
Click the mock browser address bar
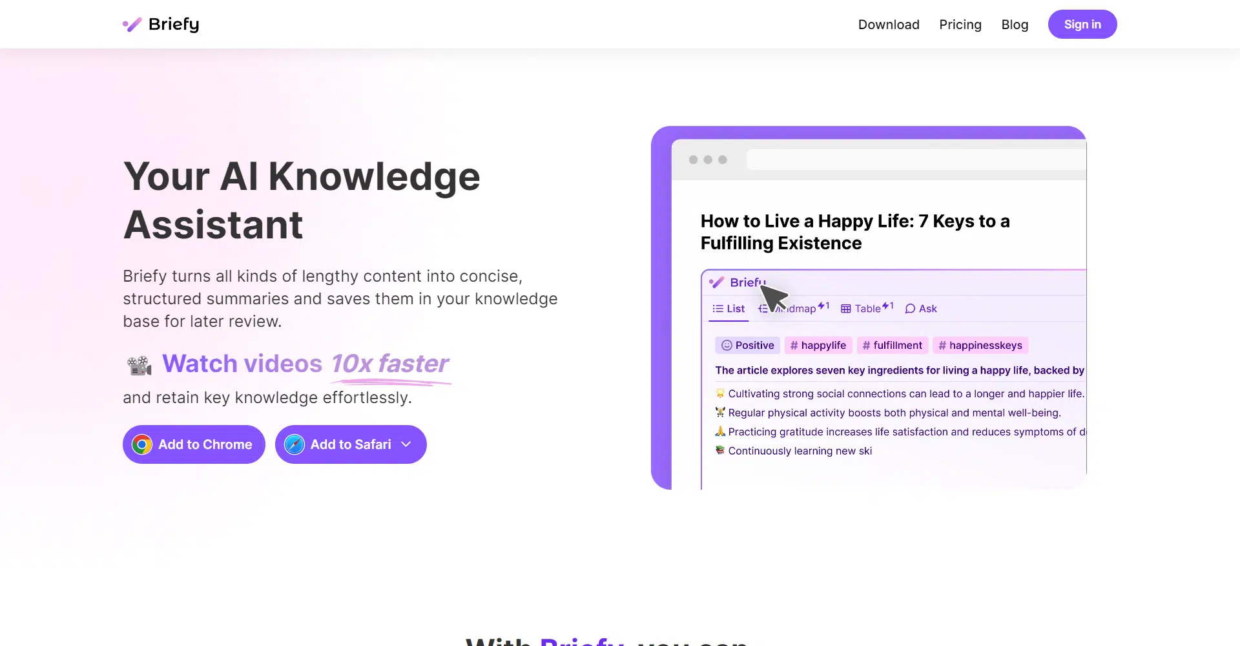(915, 160)
